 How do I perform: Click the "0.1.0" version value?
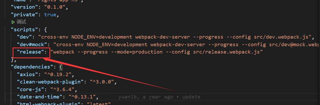click(x=56, y=7)
